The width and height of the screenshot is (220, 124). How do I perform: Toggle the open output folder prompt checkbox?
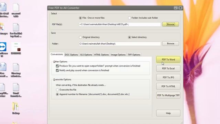(x=57, y=66)
